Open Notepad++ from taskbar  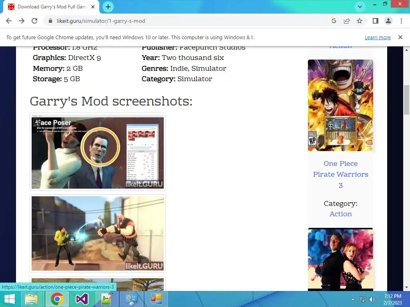coord(107,299)
